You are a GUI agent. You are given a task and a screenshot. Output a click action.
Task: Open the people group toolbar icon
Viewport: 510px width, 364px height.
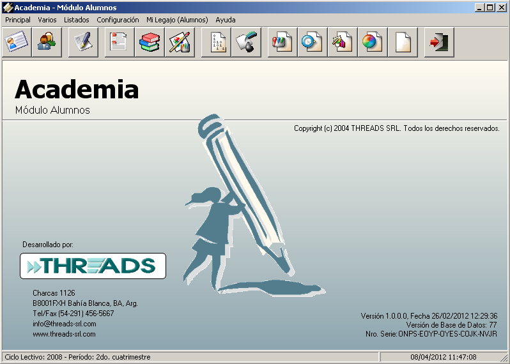[47, 43]
